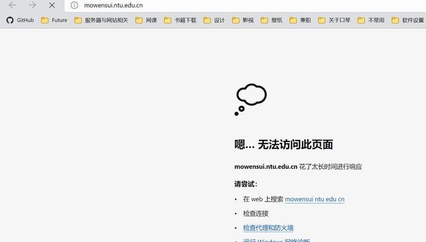This screenshot has height=242, width=426.
Task: Click the site info icon in address bar
Action: 74,5
